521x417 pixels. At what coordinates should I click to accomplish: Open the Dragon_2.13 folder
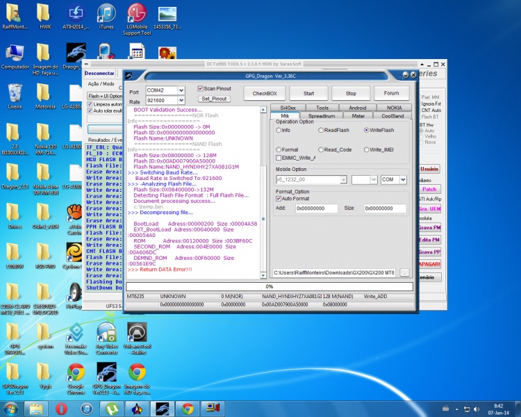coord(15,177)
